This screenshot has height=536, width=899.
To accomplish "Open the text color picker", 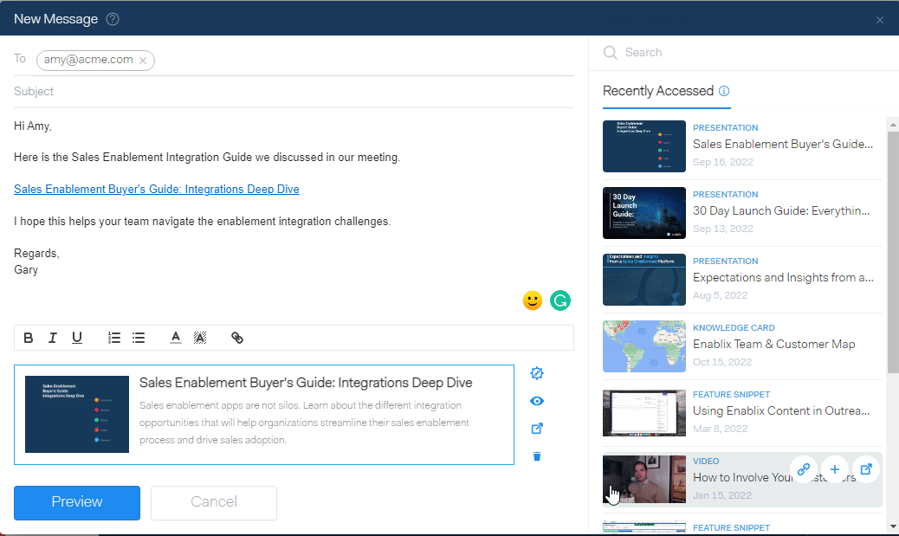I will pyautogui.click(x=176, y=338).
